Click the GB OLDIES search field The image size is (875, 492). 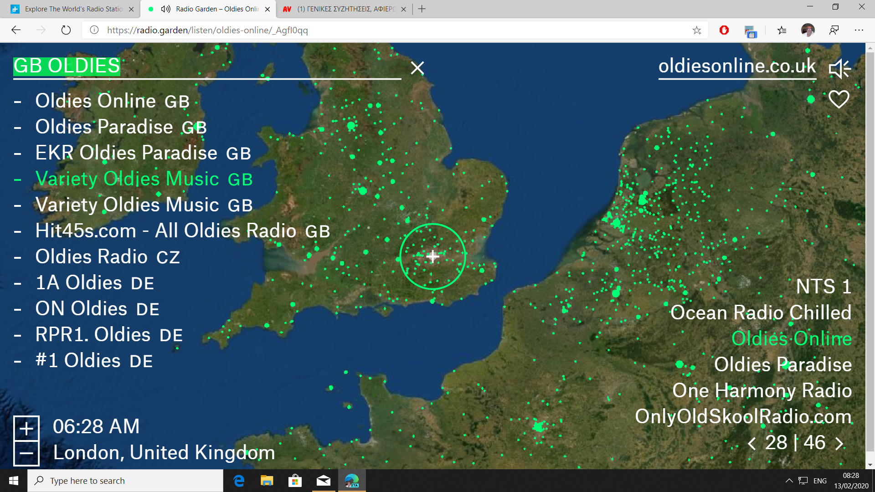coord(207,67)
